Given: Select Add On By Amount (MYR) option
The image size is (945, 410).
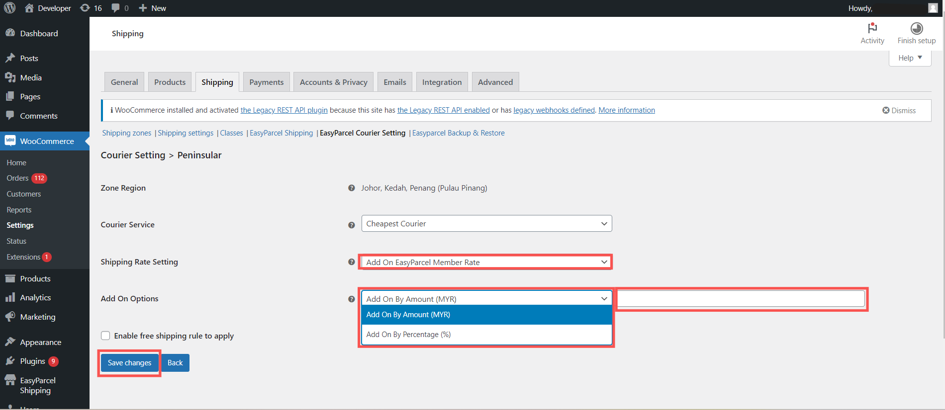Looking at the screenshot, I should [x=486, y=315].
